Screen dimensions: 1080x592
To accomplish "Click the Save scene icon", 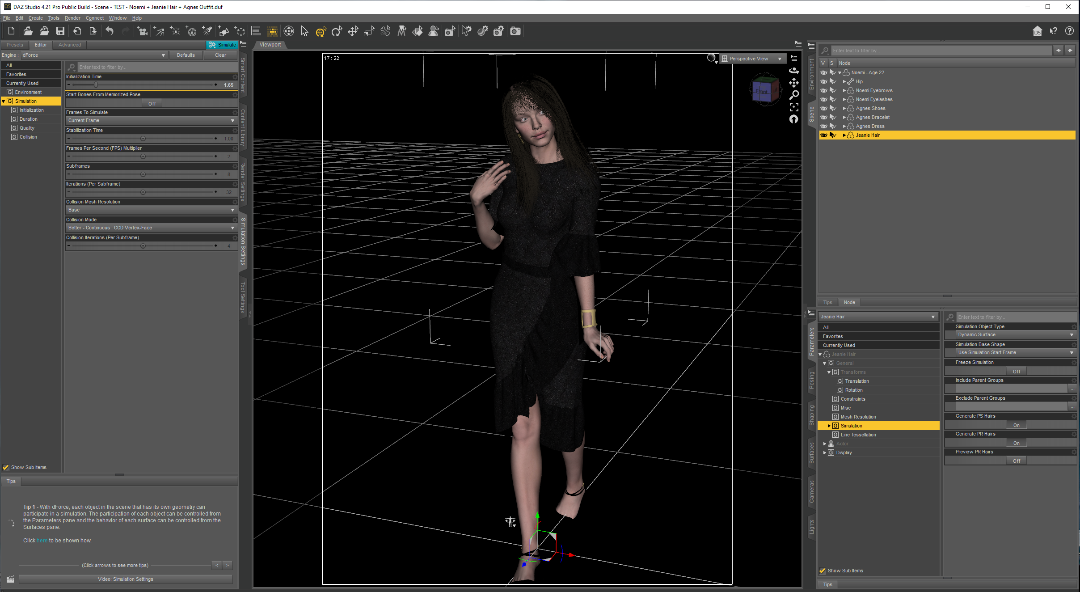I will click(x=60, y=31).
